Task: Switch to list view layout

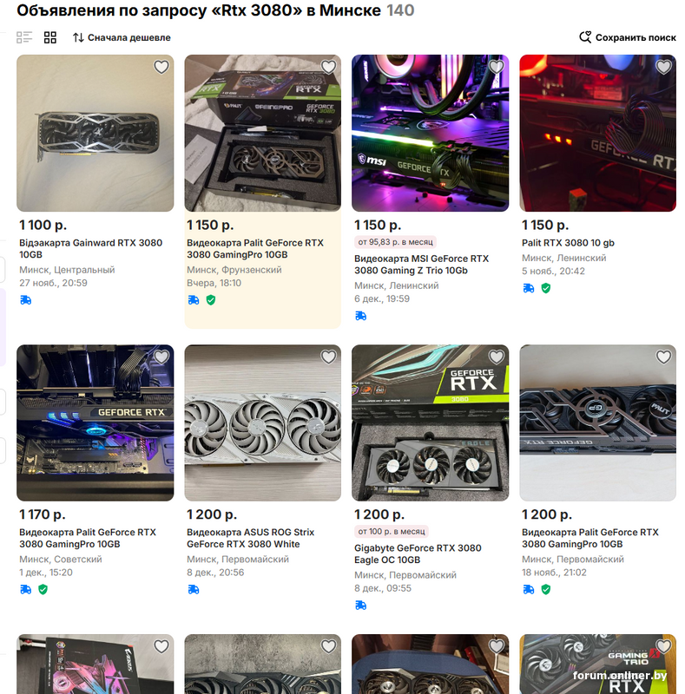Action: click(x=24, y=37)
